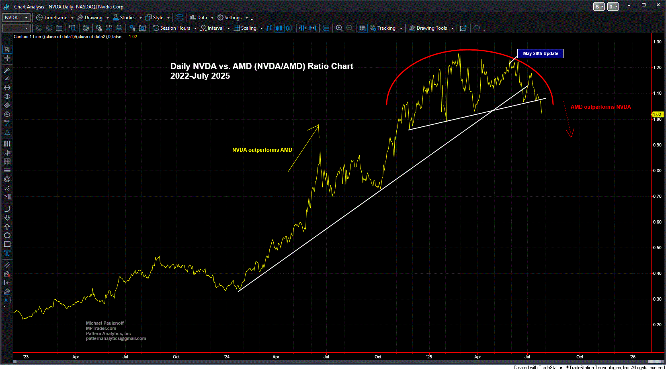Toggle the I indicator button in title bar

coord(613,6)
